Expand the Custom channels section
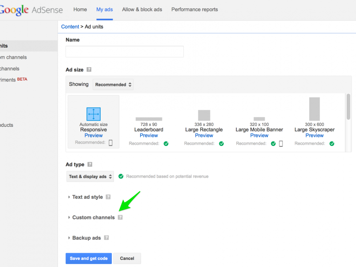This screenshot has height=267, width=356. [x=93, y=218]
